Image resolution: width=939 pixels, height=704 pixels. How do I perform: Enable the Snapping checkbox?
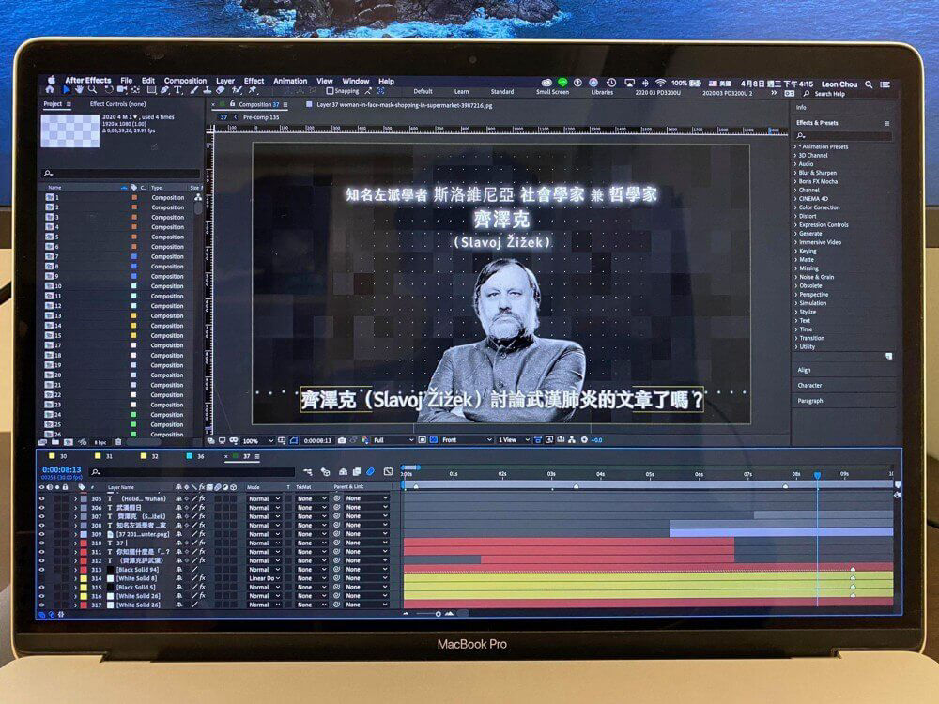[330, 91]
